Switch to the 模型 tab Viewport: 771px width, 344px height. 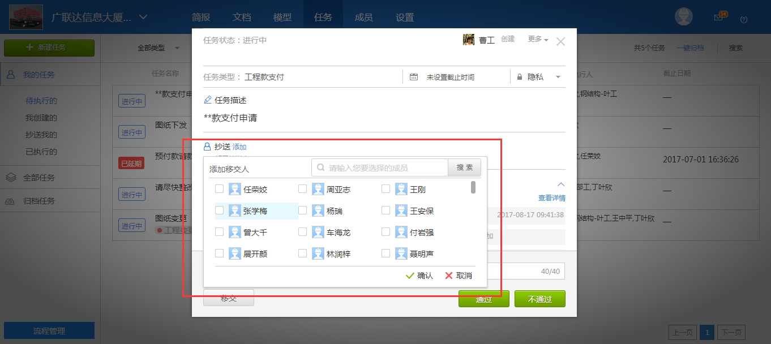point(282,17)
